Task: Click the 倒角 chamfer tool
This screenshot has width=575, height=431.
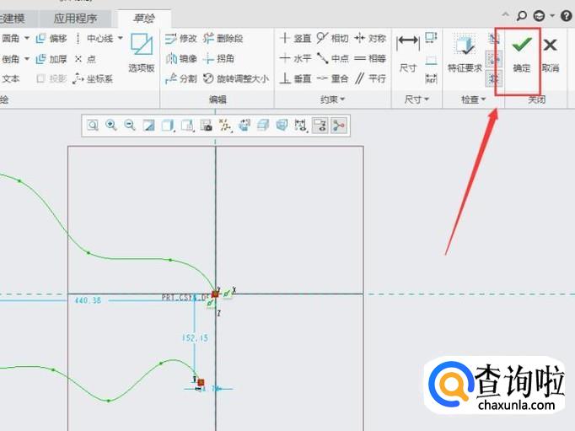Action: pyautogui.click(x=11, y=59)
